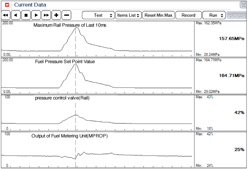This screenshot has width=248, height=169.
Task: Open the Run dropdown
Action: (214, 15)
